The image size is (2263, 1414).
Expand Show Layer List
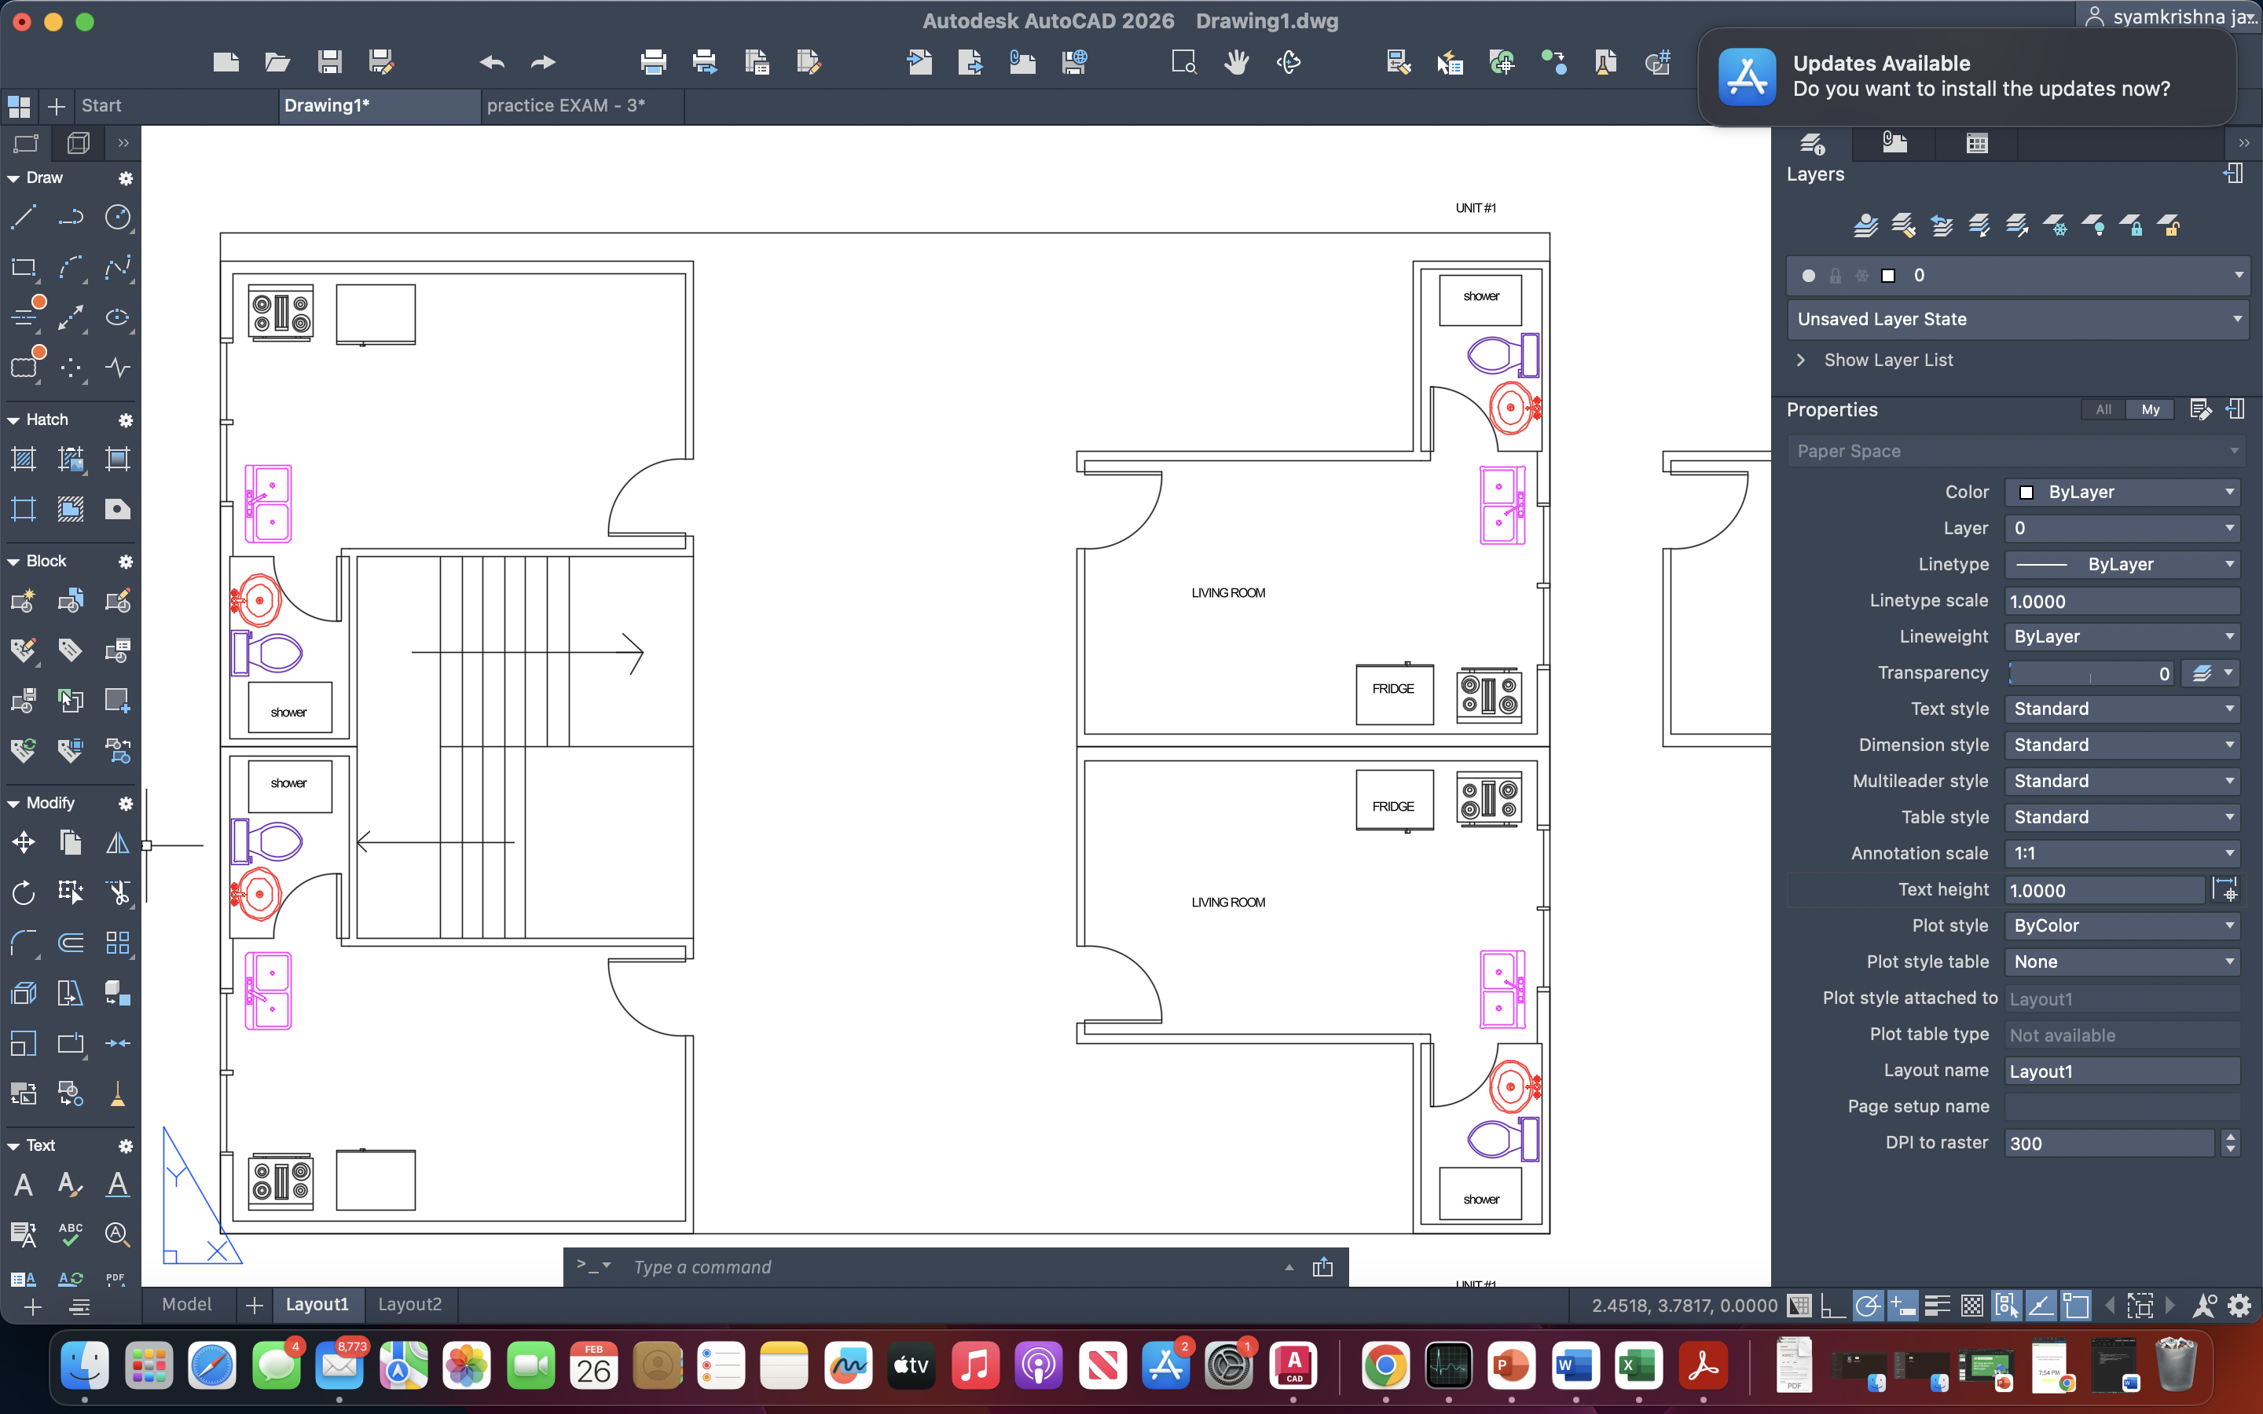[1888, 359]
